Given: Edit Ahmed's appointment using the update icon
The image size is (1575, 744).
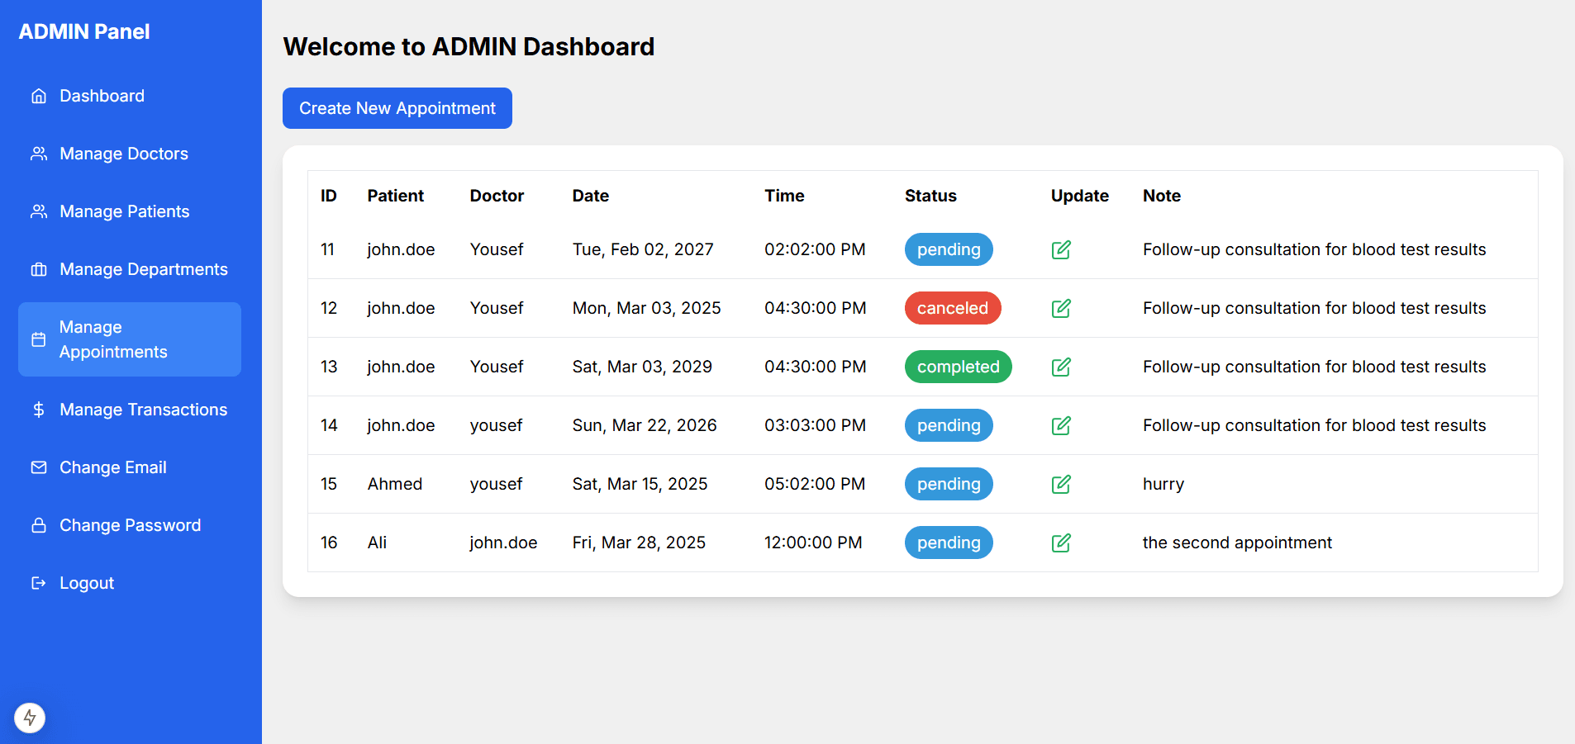Looking at the screenshot, I should click(x=1061, y=484).
